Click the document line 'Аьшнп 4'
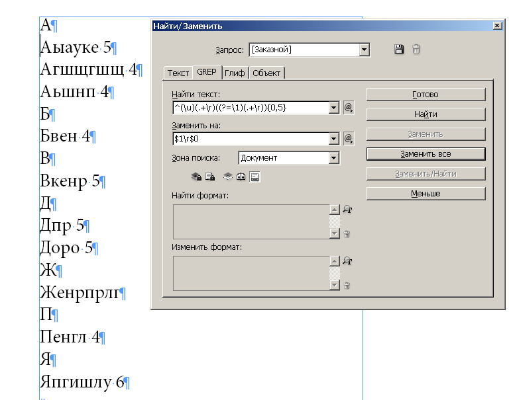 point(78,92)
